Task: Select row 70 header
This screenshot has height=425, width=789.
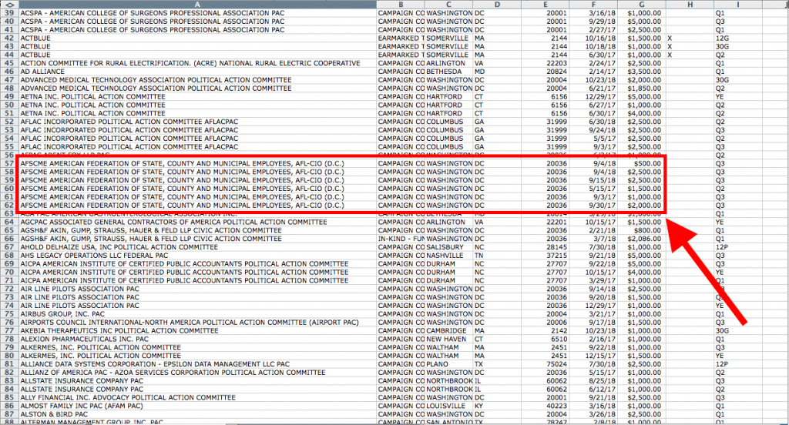Action: coord(9,272)
